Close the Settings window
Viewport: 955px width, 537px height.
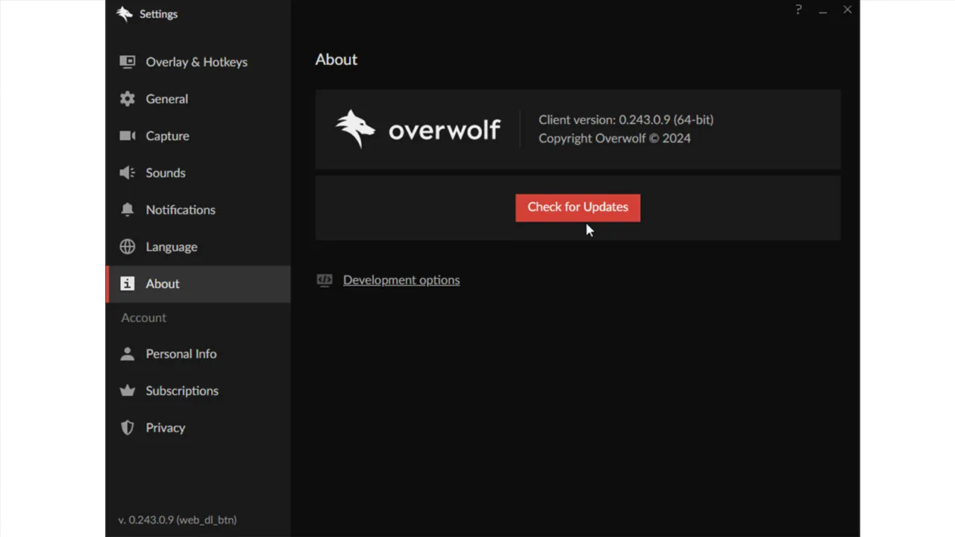tap(848, 10)
